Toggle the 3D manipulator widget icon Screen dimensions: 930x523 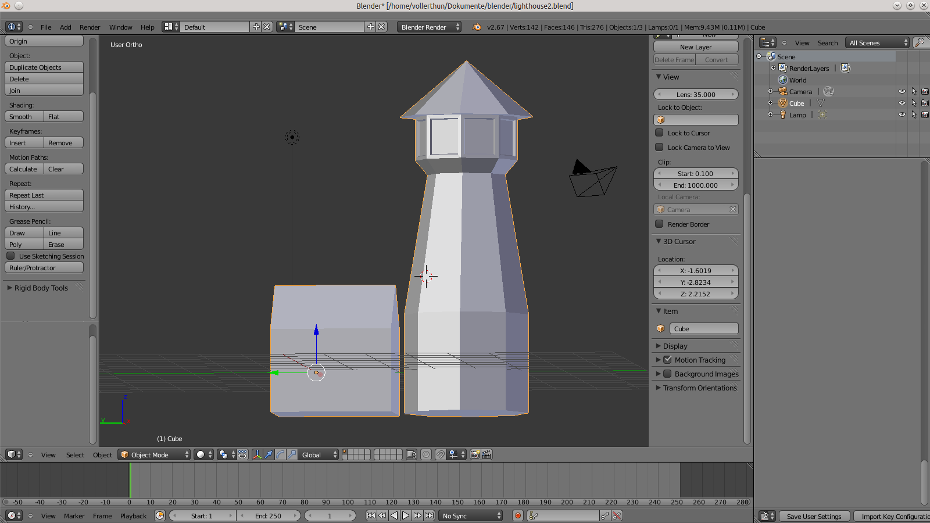(257, 454)
